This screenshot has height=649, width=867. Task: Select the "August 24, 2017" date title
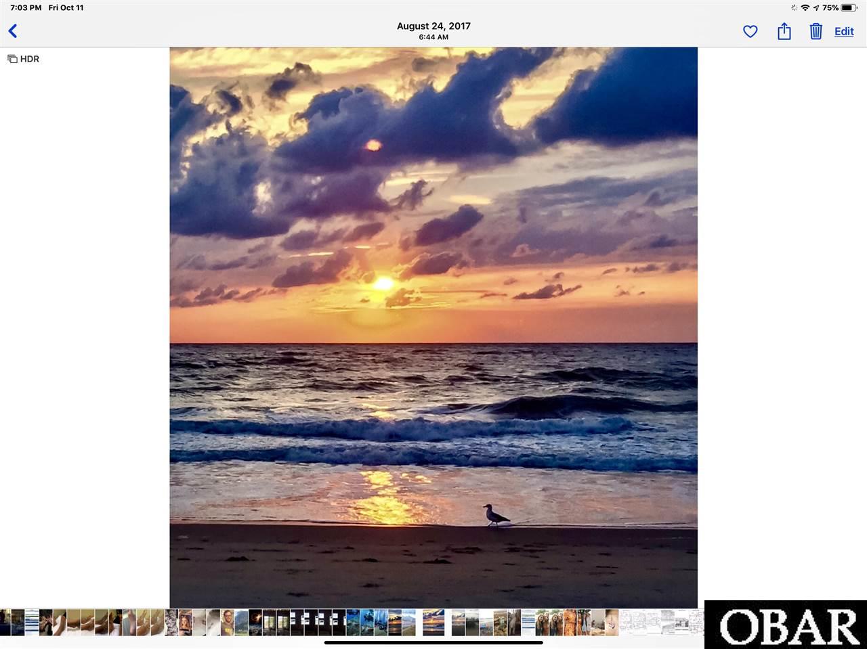433,26
